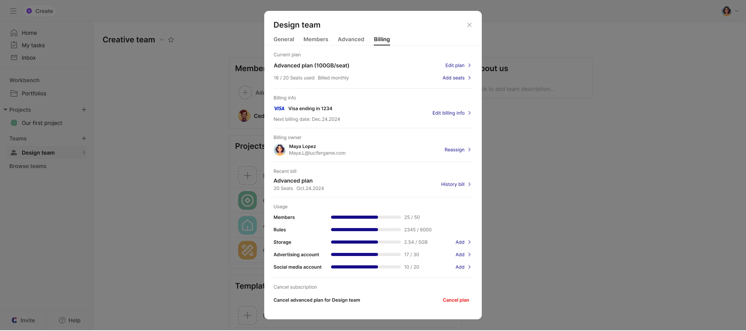Collapse the Projects section triangle
This screenshot has height=331, width=746.
(x=5, y=110)
